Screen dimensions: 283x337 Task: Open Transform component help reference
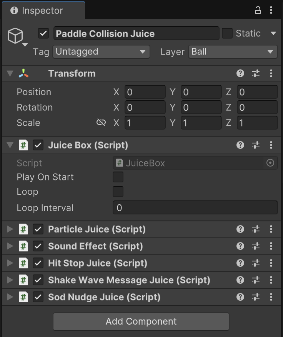coord(240,73)
